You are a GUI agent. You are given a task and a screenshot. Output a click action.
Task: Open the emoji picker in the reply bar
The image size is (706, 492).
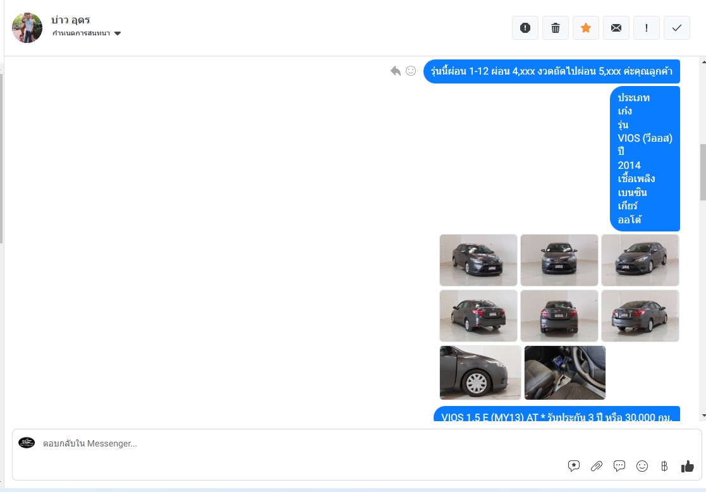pos(642,466)
